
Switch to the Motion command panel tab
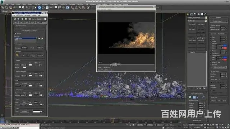tap(198, 14)
